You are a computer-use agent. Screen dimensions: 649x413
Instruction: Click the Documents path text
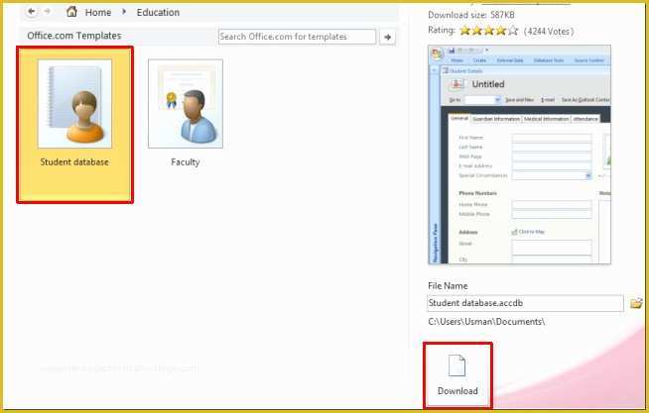point(486,322)
